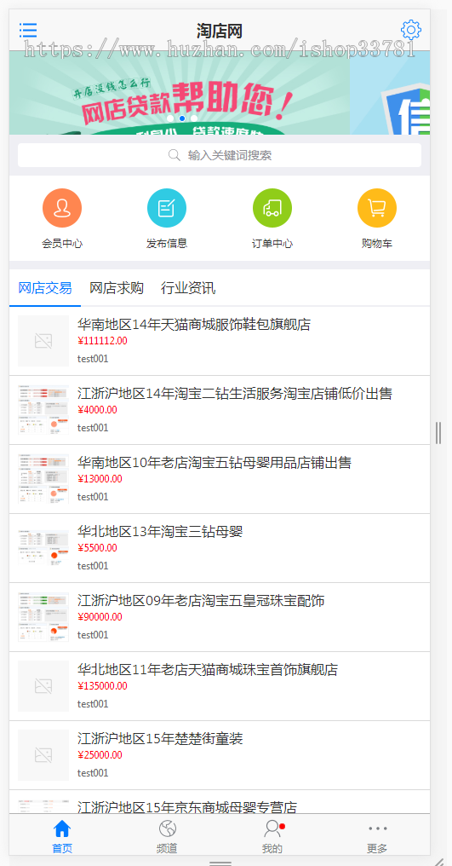452x866 pixels.
Task: Click the price ¥25000.00
Action: (100, 755)
